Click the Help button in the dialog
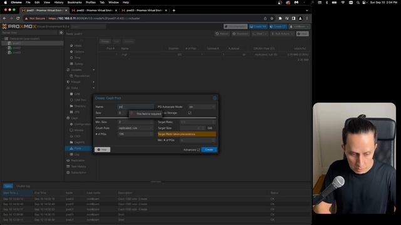Viewport: 401px width, 225px height. (x=102, y=149)
